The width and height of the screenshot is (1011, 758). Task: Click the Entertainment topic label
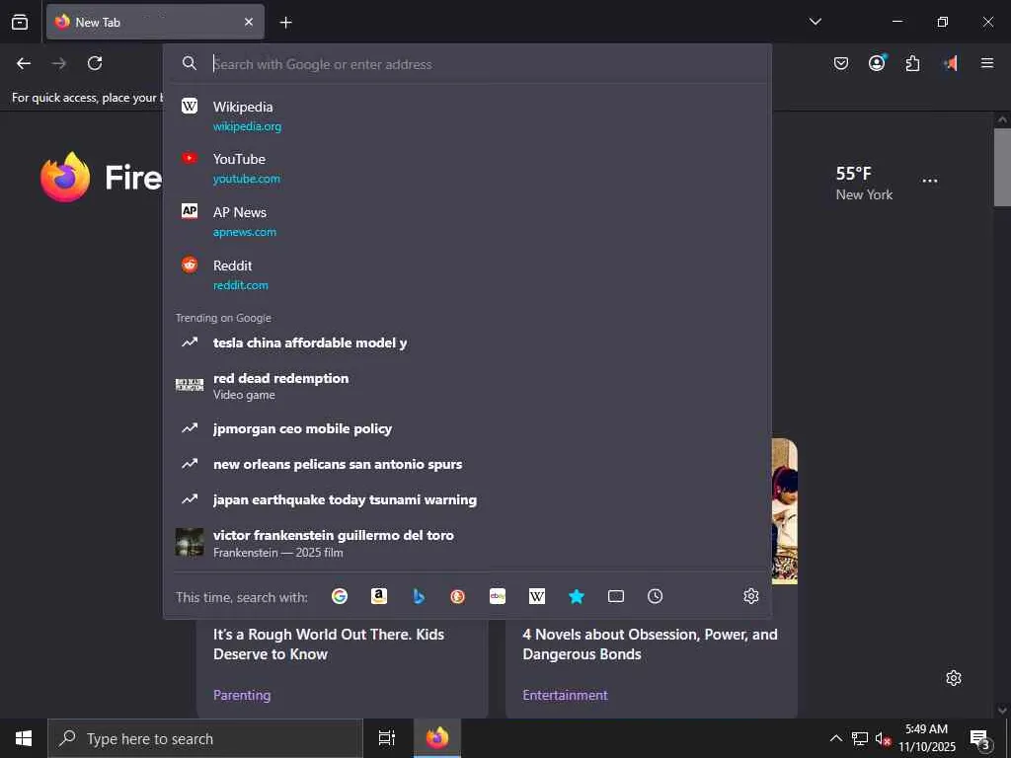[x=565, y=695]
